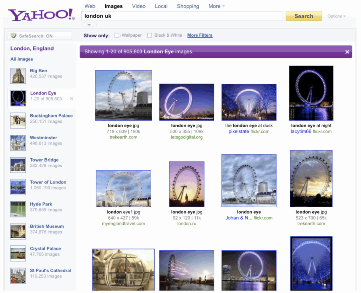Tick the Black & White checkbox
This screenshot has height=293, width=361.
click(x=149, y=35)
